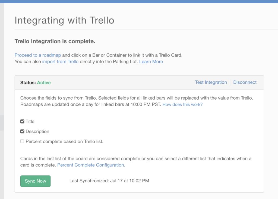Click the "import from Trello" link
The image size is (278, 199).
pos(60,62)
